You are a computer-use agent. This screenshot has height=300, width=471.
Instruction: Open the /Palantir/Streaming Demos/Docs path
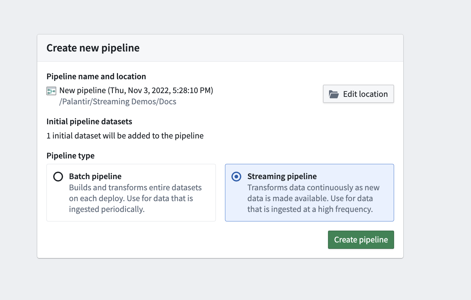pos(117,101)
